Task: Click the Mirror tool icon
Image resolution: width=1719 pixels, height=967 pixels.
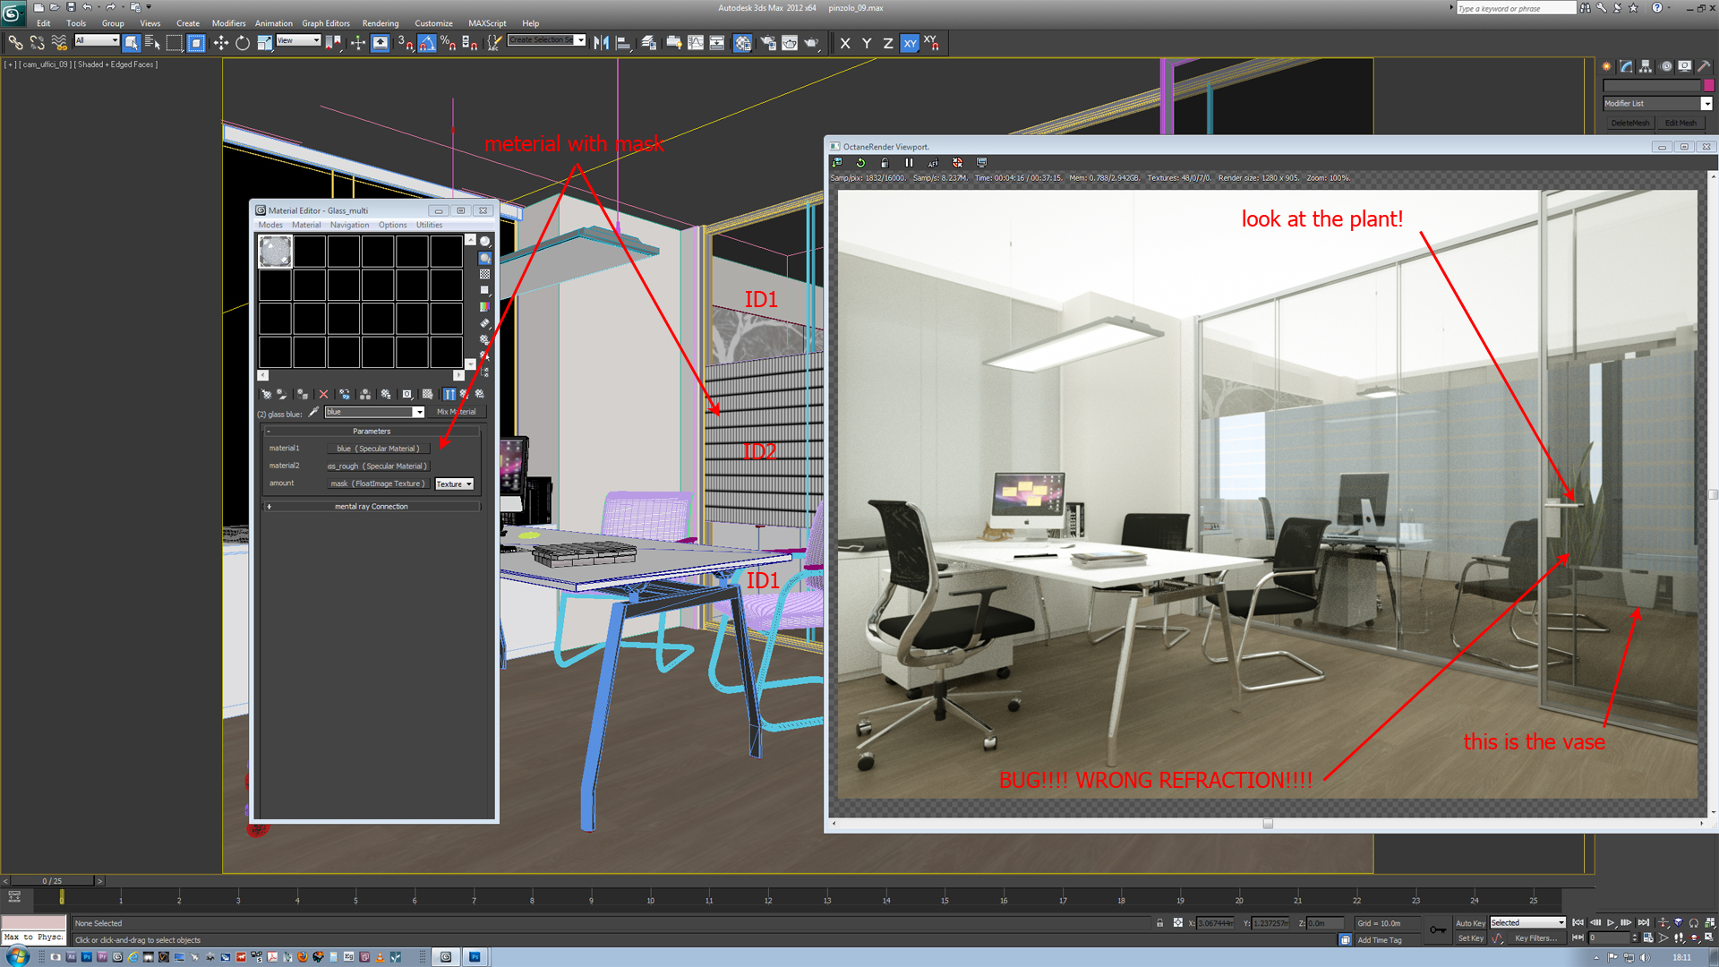Action: pos(601,43)
